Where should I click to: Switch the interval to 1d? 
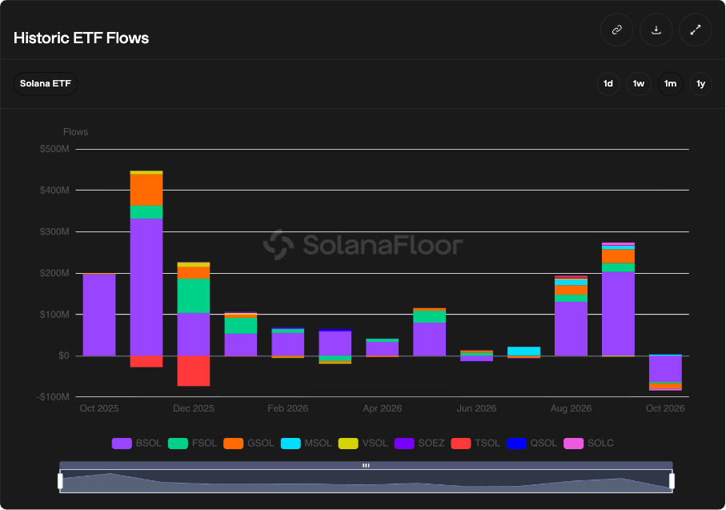pos(608,84)
